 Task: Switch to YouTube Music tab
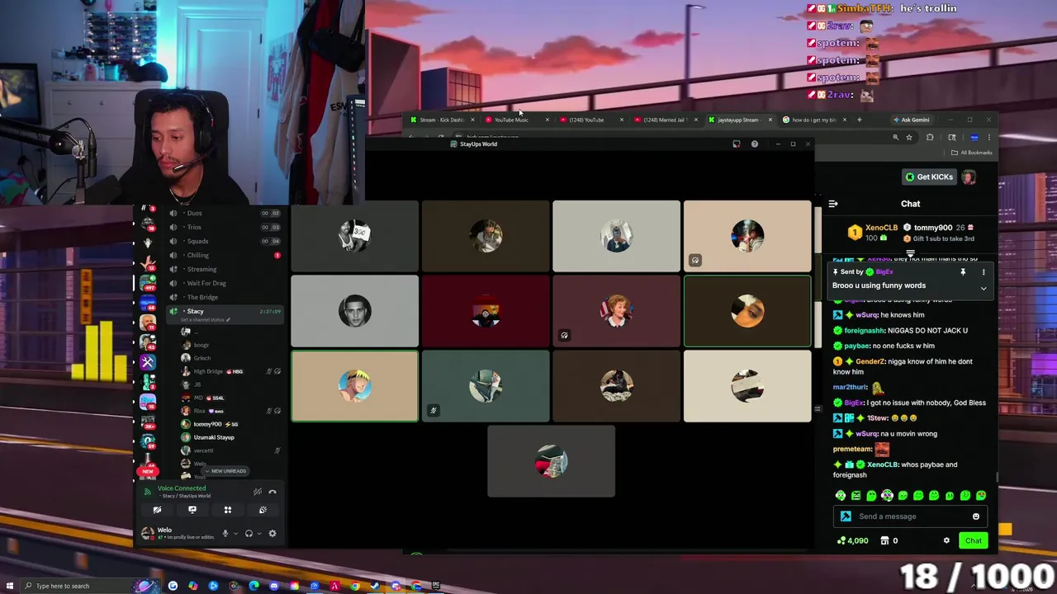516,120
